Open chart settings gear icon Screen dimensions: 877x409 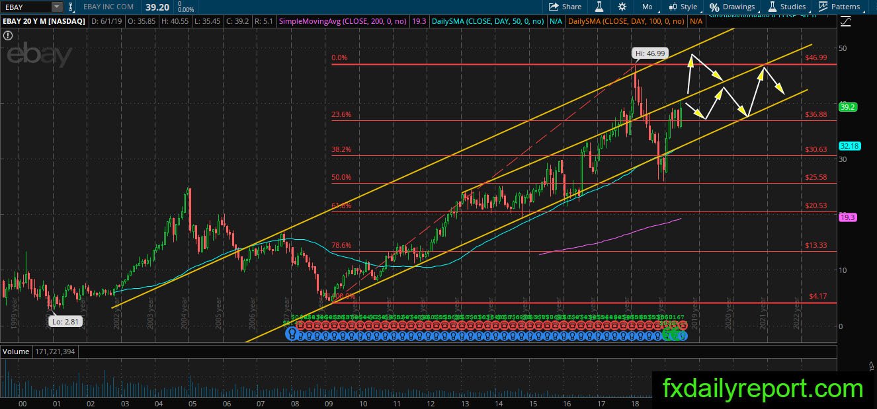[x=622, y=7]
